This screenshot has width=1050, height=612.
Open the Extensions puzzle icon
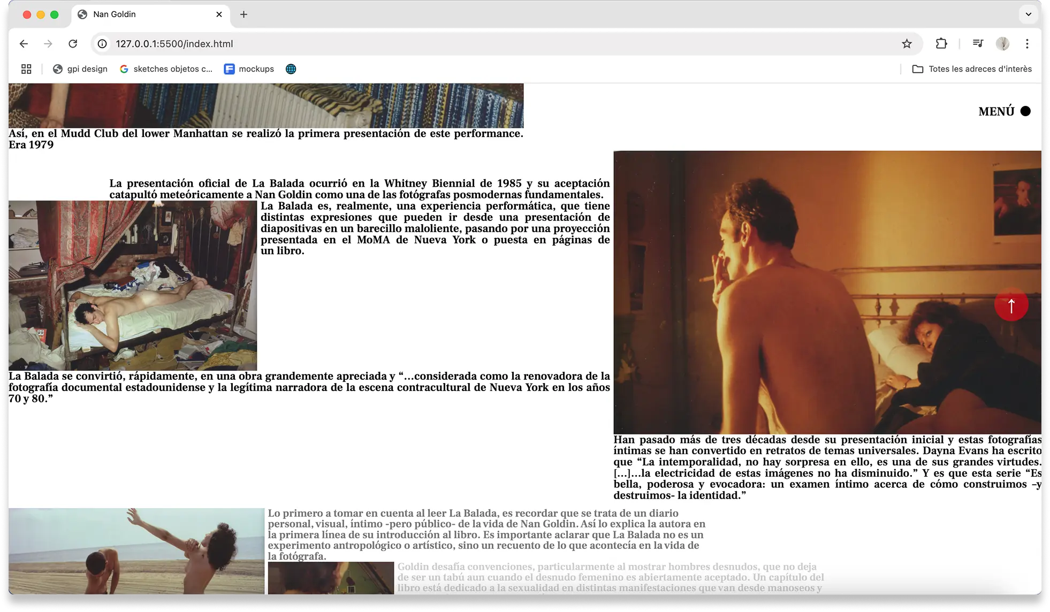(x=941, y=44)
